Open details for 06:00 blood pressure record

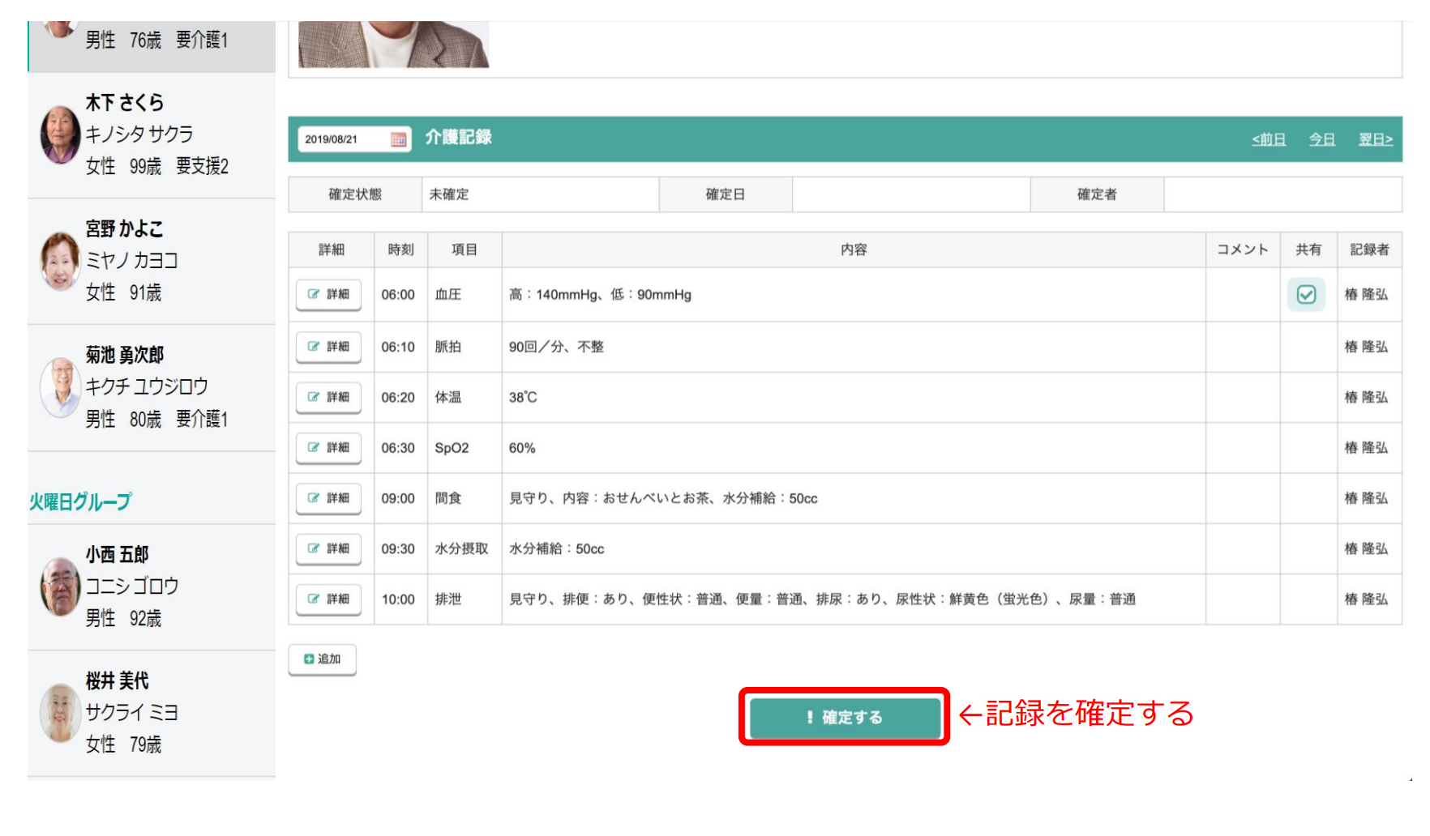pos(328,295)
